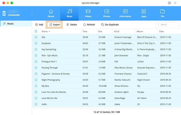Uncheck the checkbox for Prologue Part 1
Screen dimensions: 181x115
[x=36, y=62]
